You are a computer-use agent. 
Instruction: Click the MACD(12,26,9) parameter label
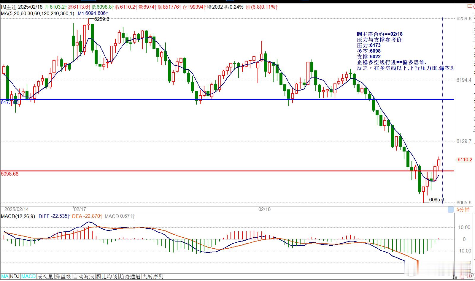tap(18, 216)
